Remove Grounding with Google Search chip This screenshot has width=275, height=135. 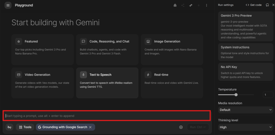point(91,127)
